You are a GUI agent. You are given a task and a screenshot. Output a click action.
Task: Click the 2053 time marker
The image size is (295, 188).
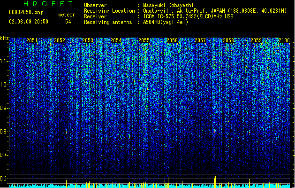pyautogui.click(x=88, y=40)
